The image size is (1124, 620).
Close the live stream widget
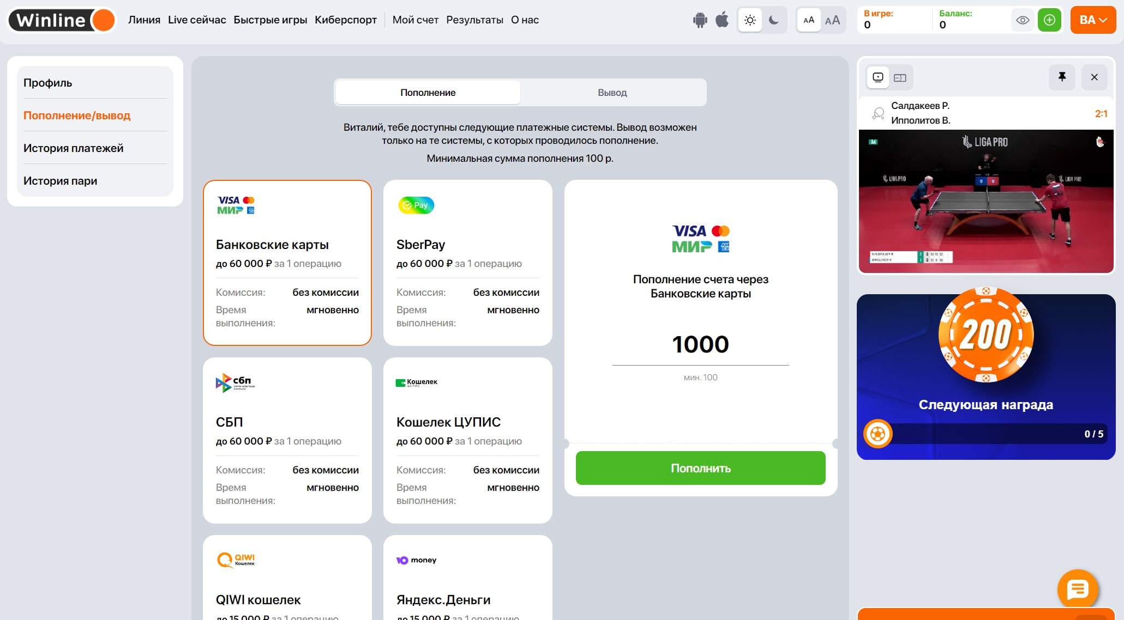pos(1094,77)
